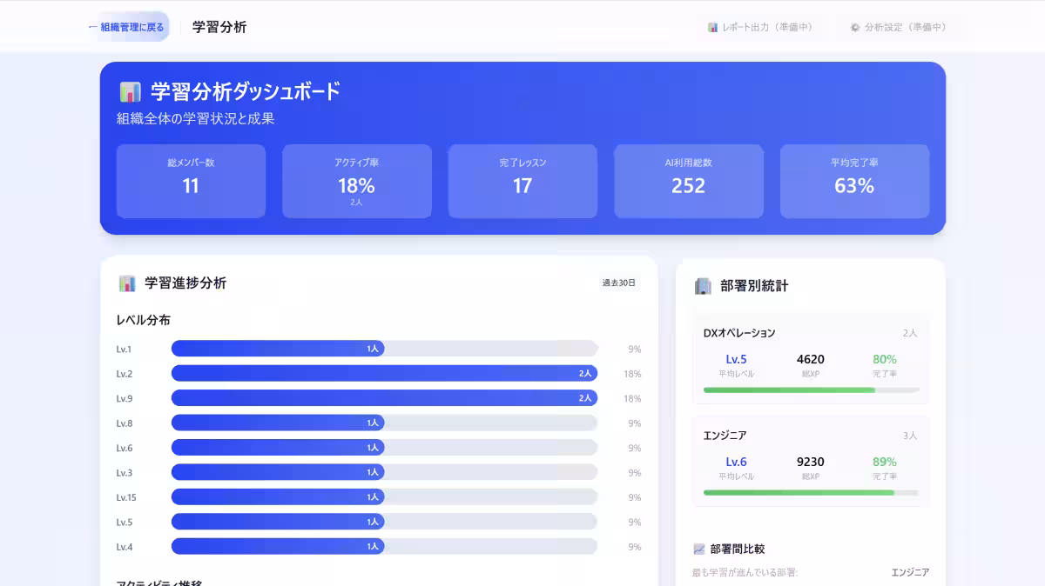Click the 分析設定 gear icon
Screen dimensions: 1045x586
coord(854,27)
